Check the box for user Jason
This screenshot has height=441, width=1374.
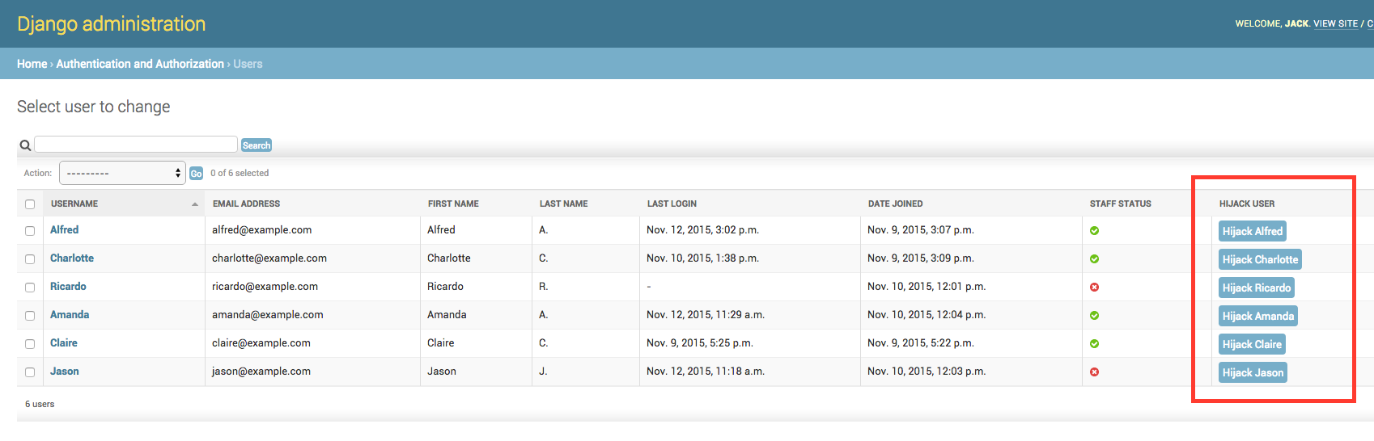pyautogui.click(x=30, y=372)
